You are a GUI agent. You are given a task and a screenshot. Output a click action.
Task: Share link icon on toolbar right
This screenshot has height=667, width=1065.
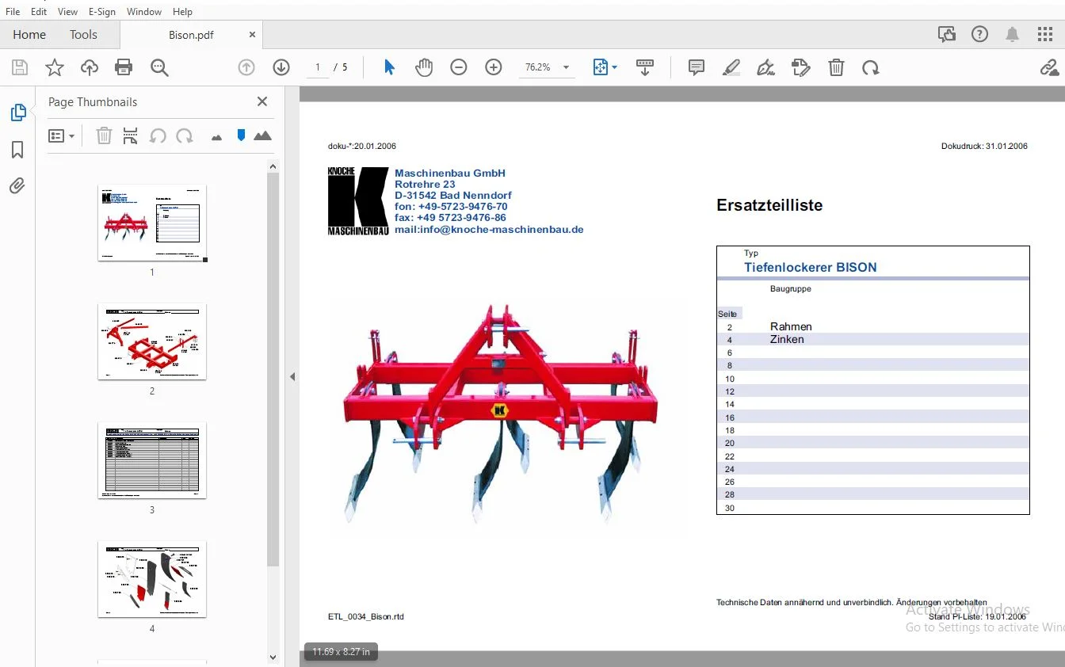point(1050,68)
